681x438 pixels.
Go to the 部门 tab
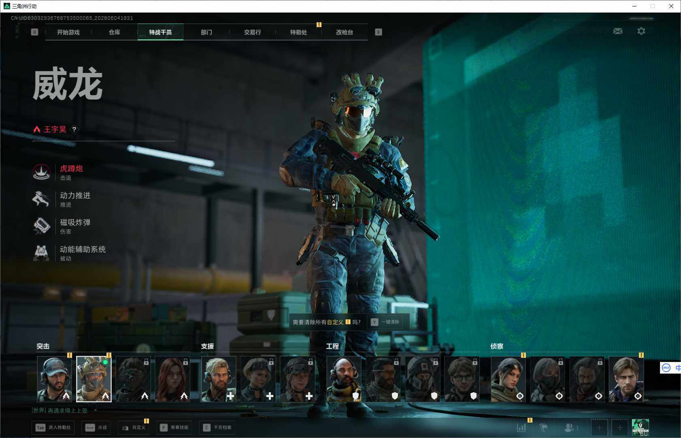point(206,32)
